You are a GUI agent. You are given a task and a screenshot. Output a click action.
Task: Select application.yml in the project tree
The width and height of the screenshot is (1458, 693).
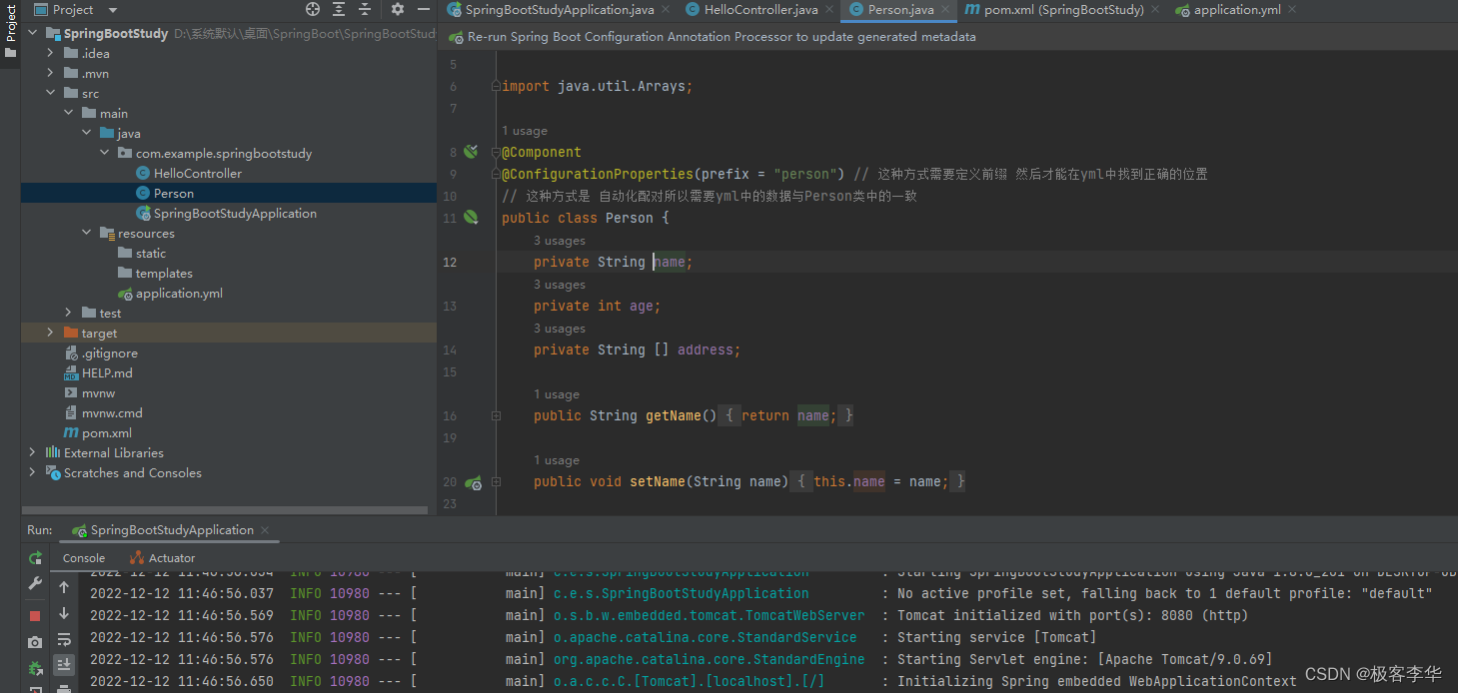[x=179, y=294]
